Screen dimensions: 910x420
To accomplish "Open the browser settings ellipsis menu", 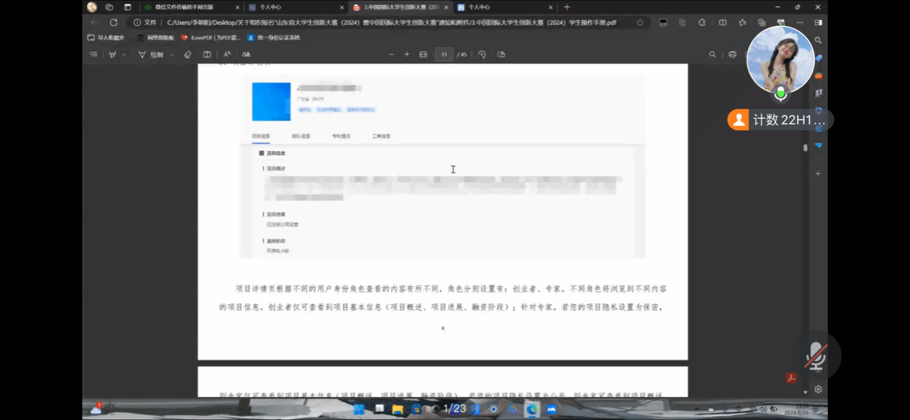I will pyautogui.click(x=800, y=22).
